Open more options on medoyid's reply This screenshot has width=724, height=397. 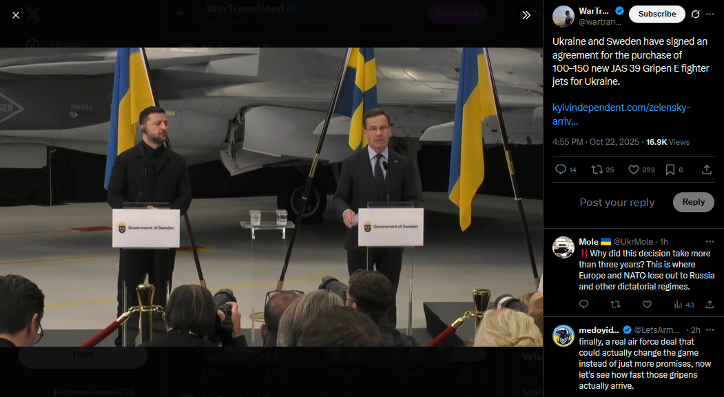coord(710,330)
